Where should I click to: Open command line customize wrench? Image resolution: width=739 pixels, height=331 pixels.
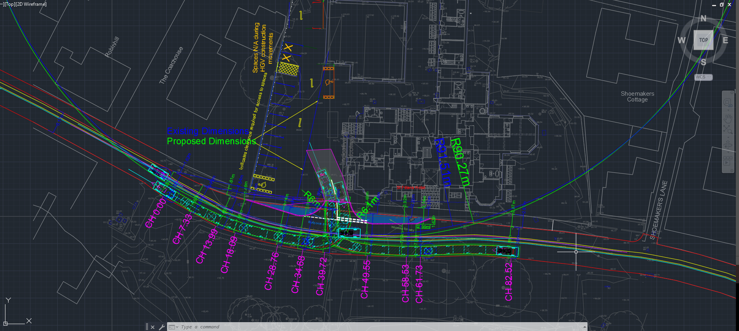tap(162, 327)
